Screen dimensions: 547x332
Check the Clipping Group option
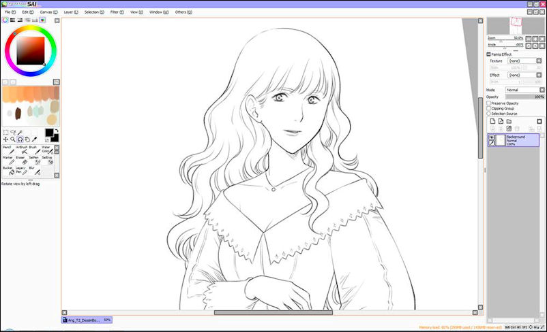coord(488,108)
